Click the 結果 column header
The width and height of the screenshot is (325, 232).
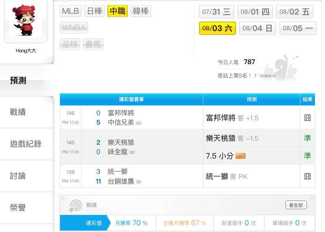tap(308, 99)
